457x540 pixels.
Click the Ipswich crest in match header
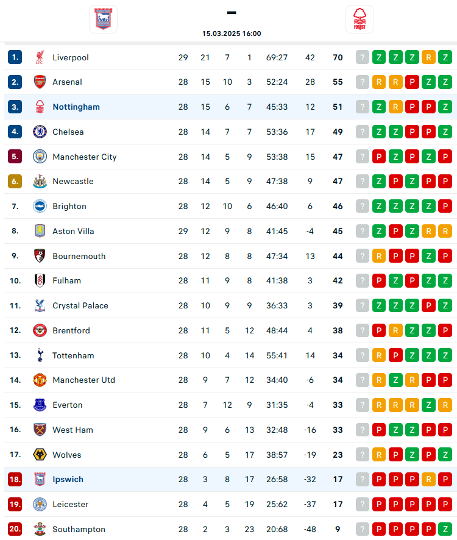pyautogui.click(x=104, y=20)
